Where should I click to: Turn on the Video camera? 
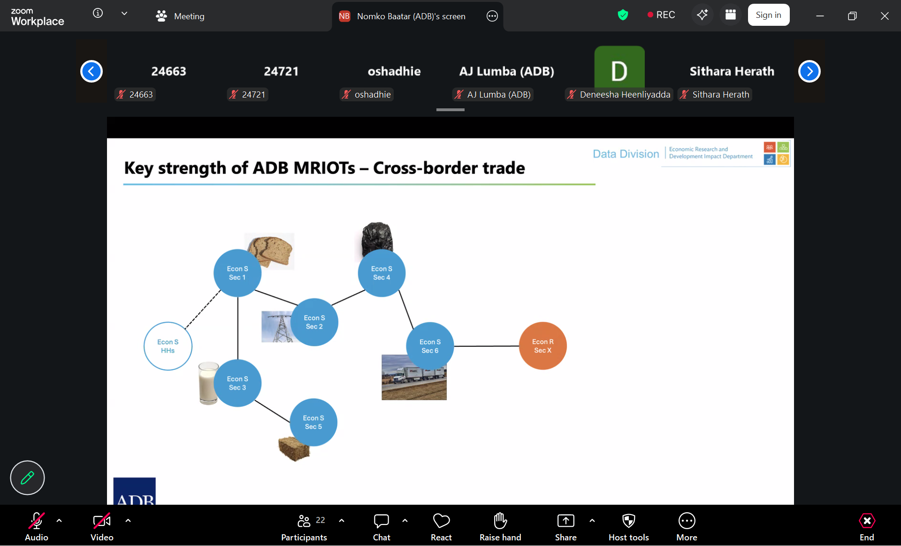pos(101,521)
